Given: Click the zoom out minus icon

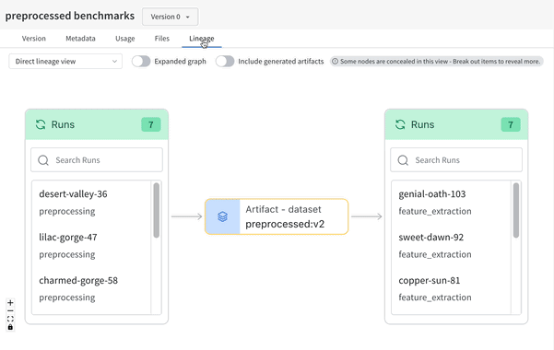Looking at the screenshot, I should pyautogui.click(x=10, y=310).
